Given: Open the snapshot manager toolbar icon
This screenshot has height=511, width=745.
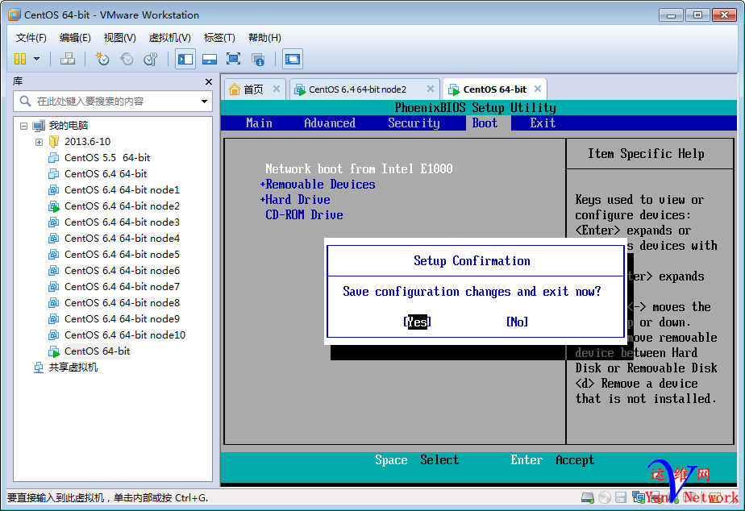Looking at the screenshot, I should tap(151, 59).
